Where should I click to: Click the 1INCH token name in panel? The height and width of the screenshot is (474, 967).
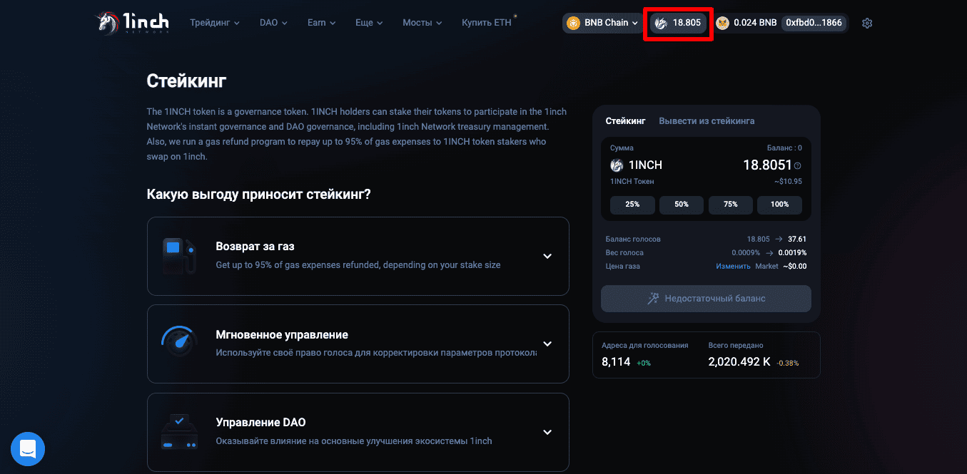(645, 165)
